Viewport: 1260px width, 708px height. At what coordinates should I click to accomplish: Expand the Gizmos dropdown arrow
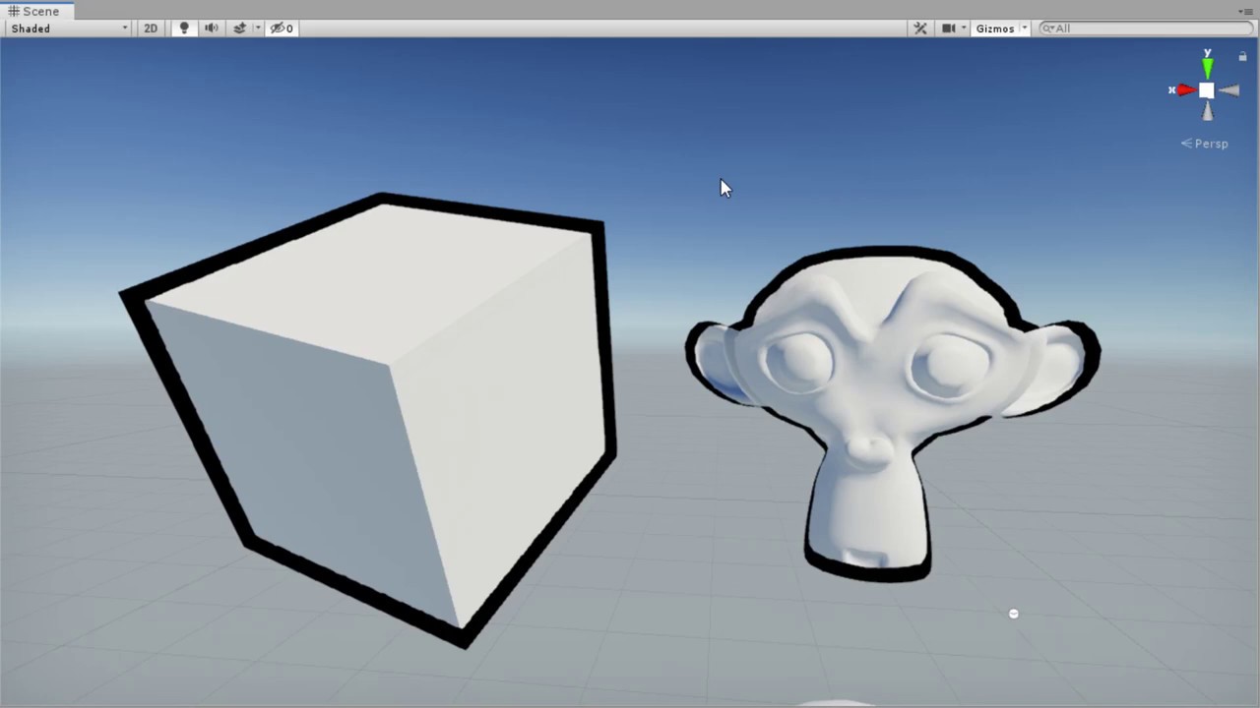[1025, 29]
